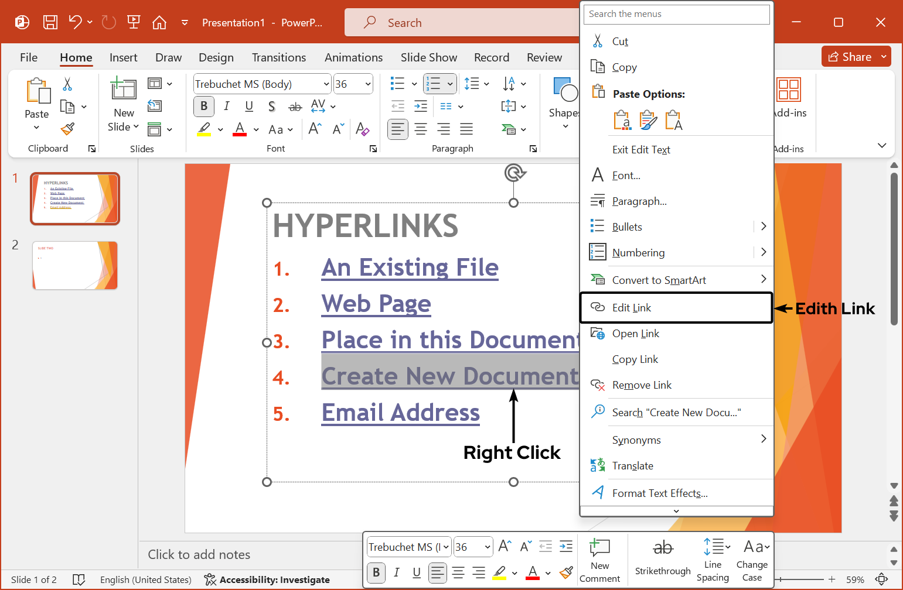Screen dimensions: 903x590
Task: Toggle Bold formatting in the Font group
Action: 203,106
